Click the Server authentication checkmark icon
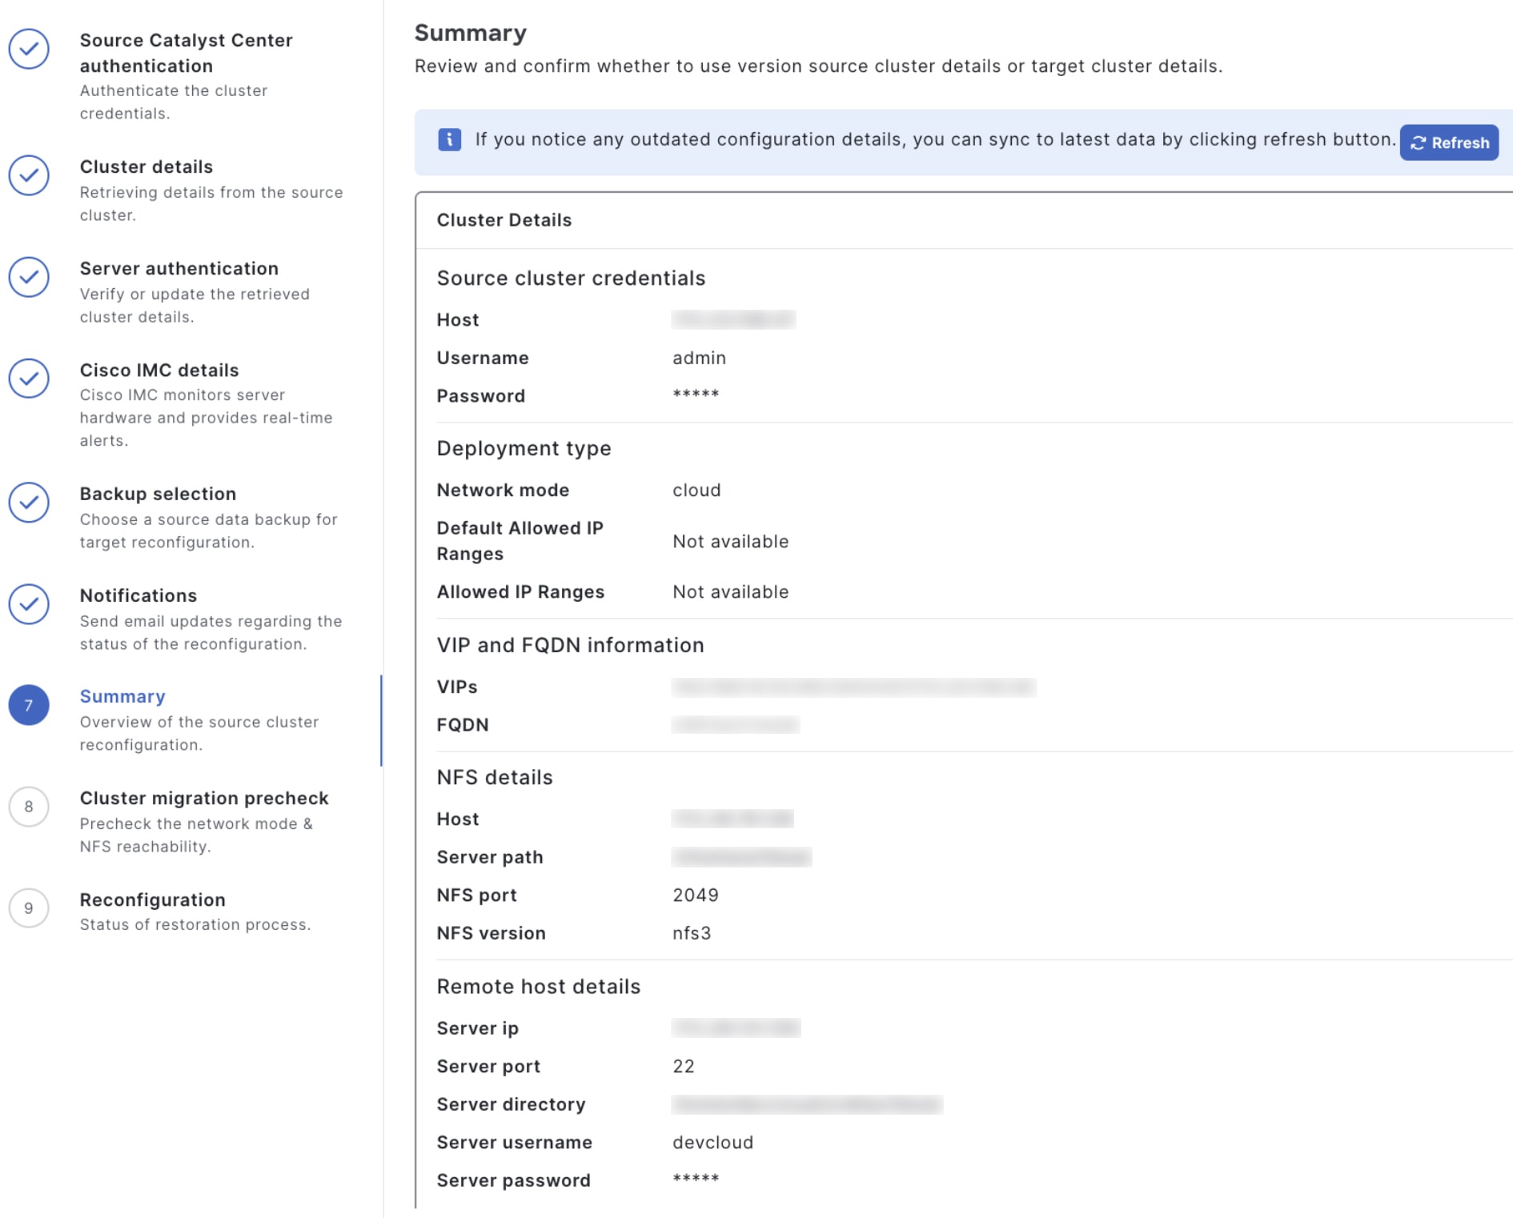Image resolution: width=1513 pixels, height=1218 pixels. click(29, 277)
